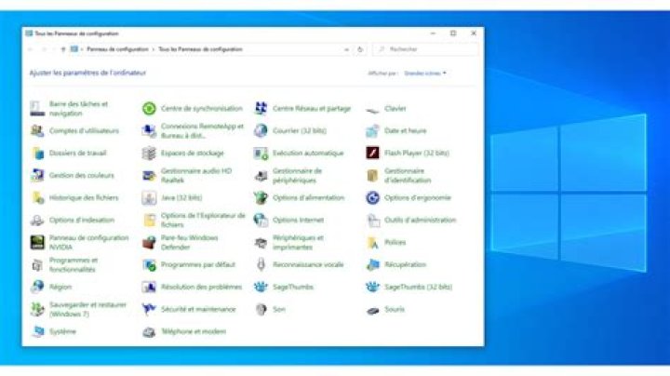Open Pare-feu Windows Defender icon

tap(149, 242)
